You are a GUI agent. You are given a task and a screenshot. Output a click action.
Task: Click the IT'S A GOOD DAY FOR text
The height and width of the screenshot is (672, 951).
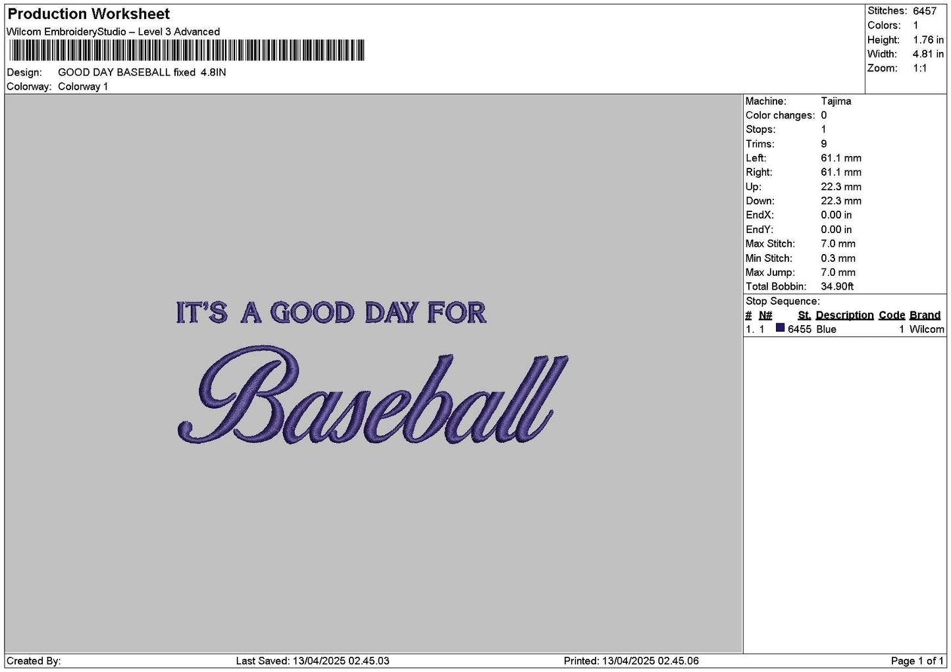click(x=331, y=313)
